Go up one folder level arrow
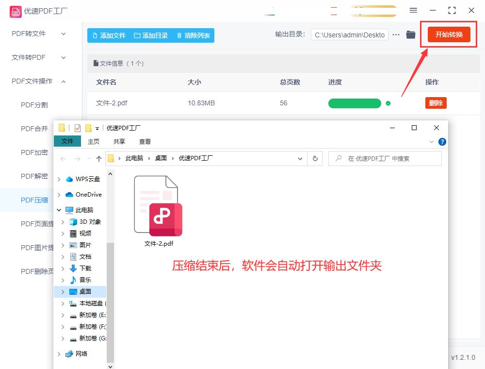This screenshot has width=485, height=369. [98, 159]
